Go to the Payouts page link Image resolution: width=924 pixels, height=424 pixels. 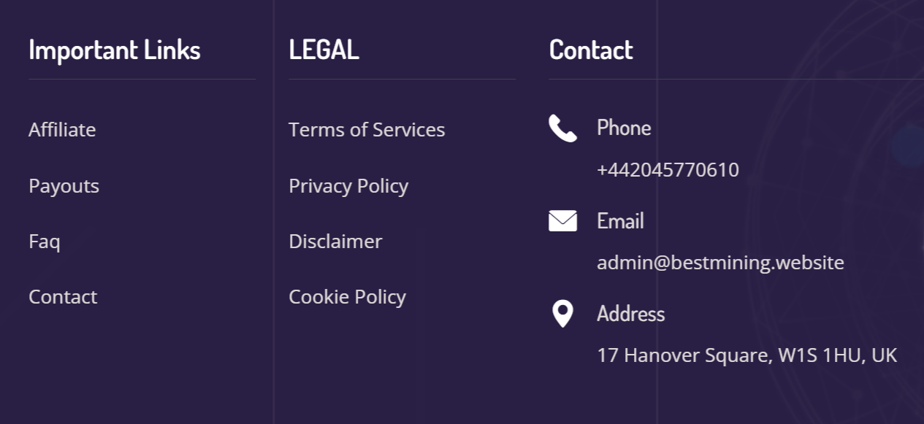[64, 186]
